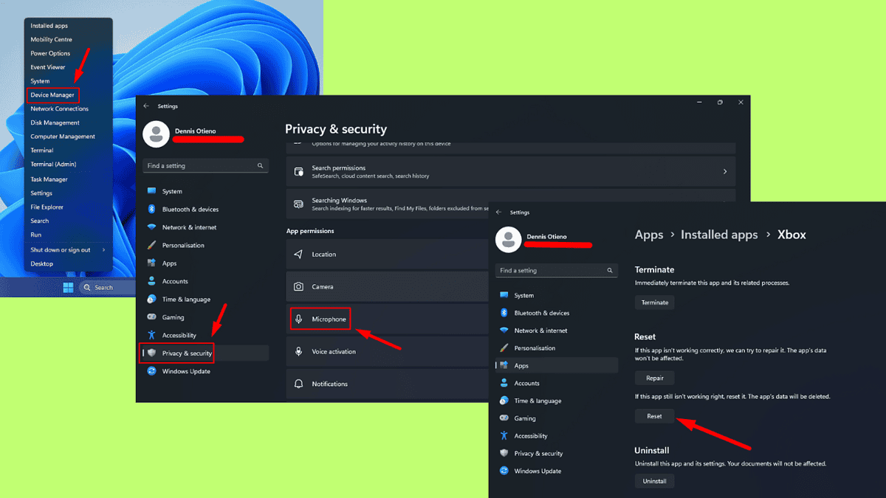Open the System icon in the Privacy & security window sidebar
Image resolution: width=886 pixels, height=498 pixels.
pyautogui.click(x=151, y=191)
